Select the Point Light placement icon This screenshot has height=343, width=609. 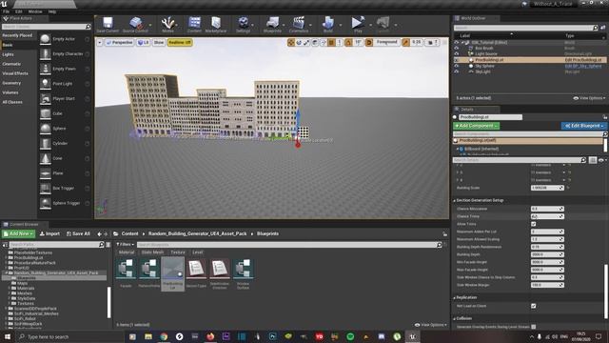tap(46, 84)
